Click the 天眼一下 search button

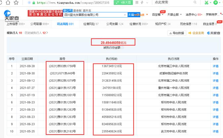point(134,15)
